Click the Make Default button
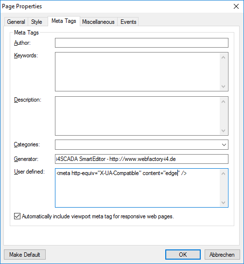Viewport: 244px width, 264px height. 25,255
